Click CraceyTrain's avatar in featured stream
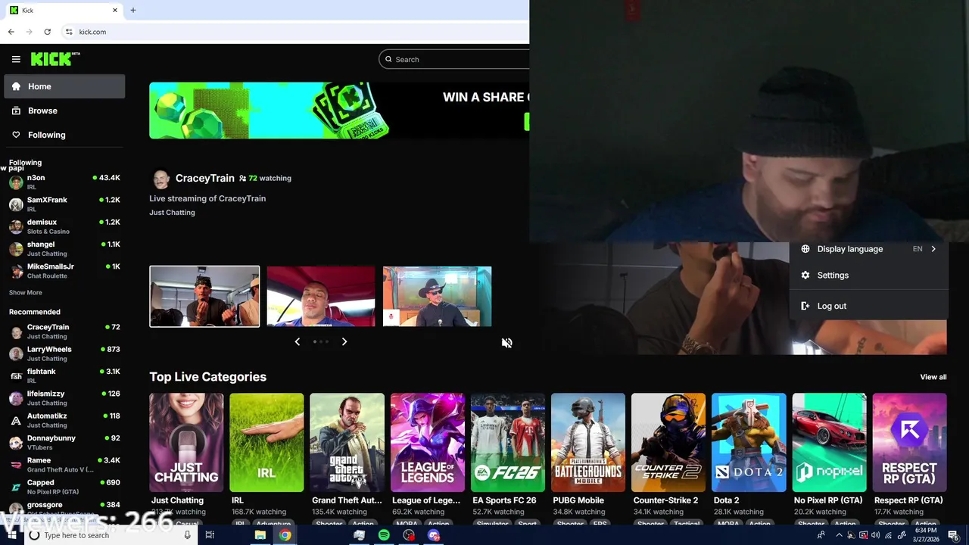 tap(160, 179)
